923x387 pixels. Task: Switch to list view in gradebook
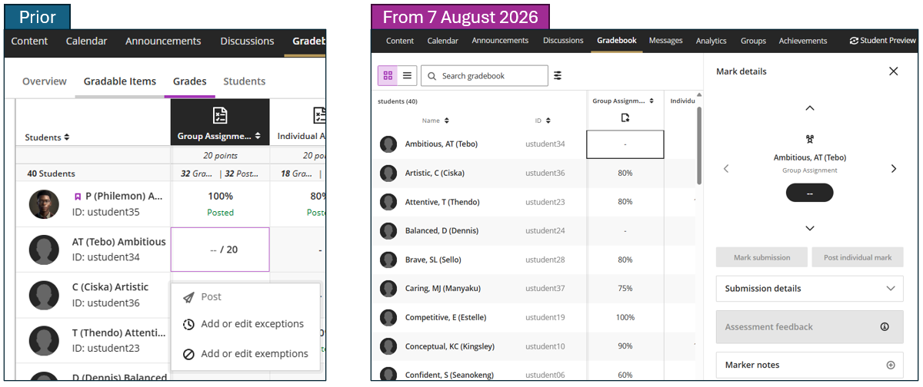pyautogui.click(x=407, y=75)
